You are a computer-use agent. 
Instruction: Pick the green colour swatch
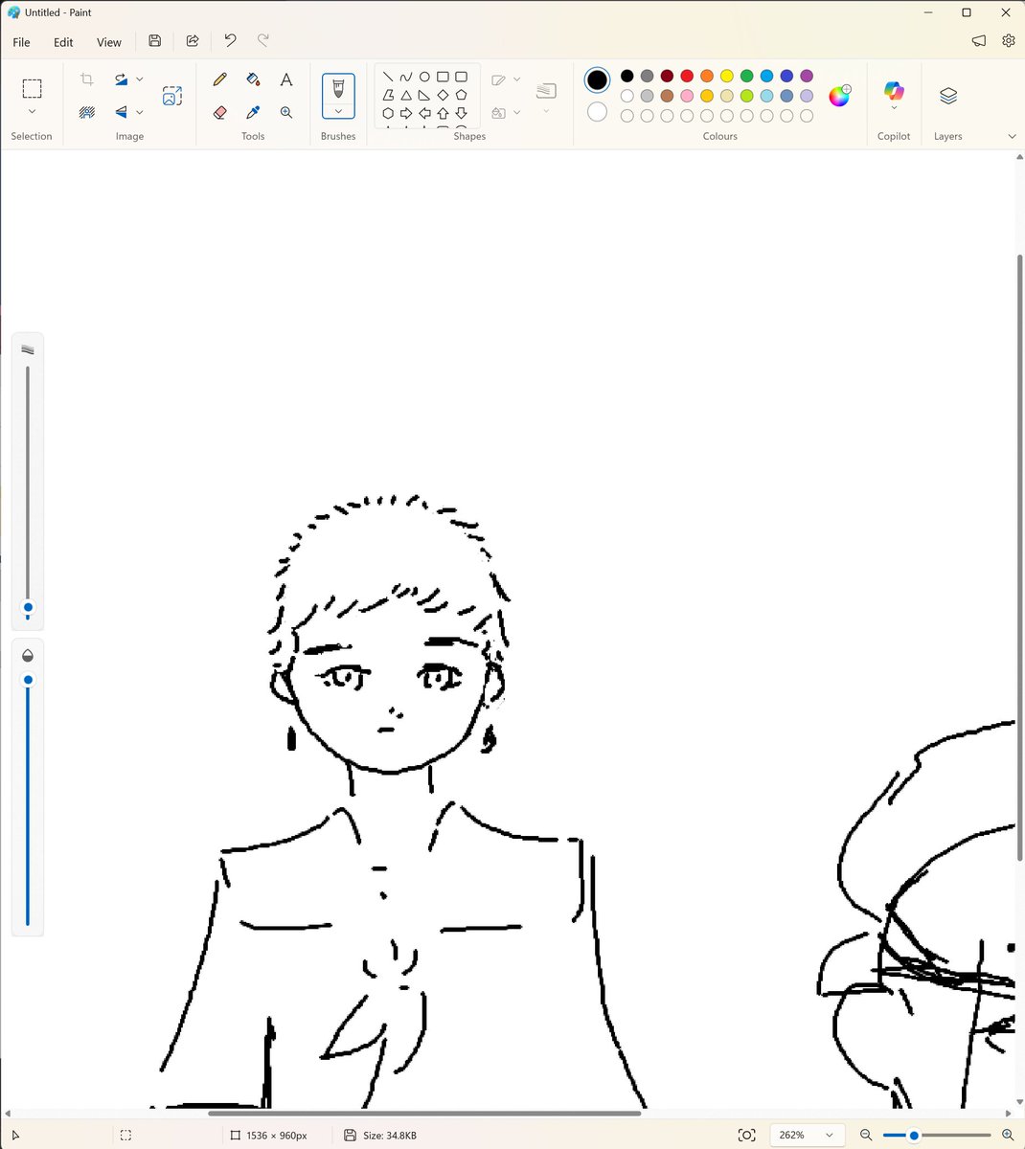tap(747, 76)
